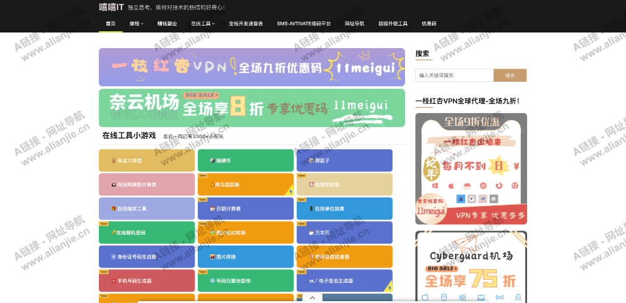The width and height of the screenshot is (626, 303).
Task: Click the signature icon on 电子签名生成器
Action: click(x=312, y=281)
